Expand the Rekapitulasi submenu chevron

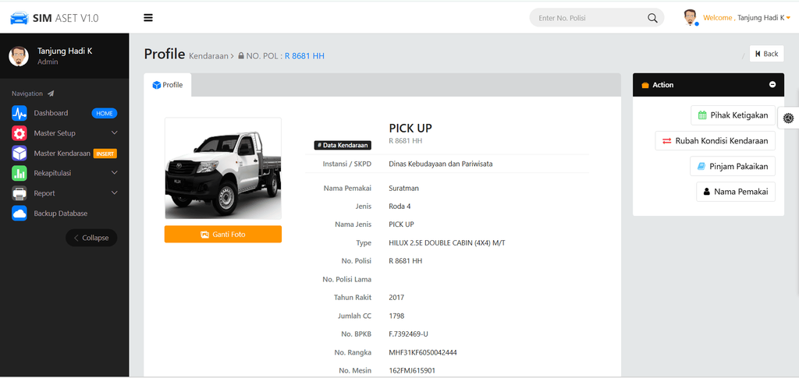[x=114, y=173]
